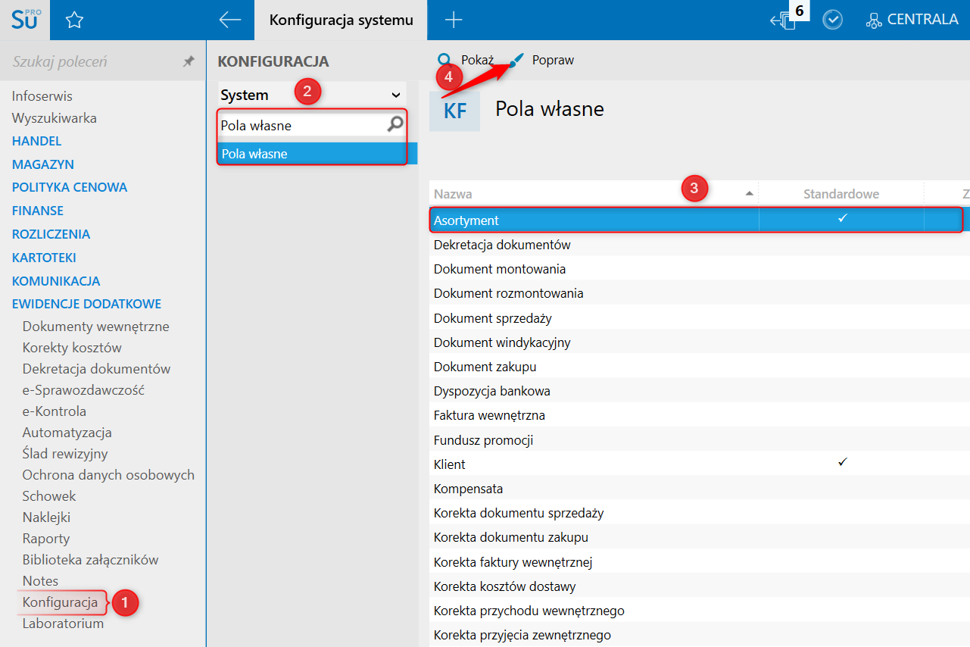Click the CENTRALA branch structure icon
The image size is (970, 647).
[874, 20]
